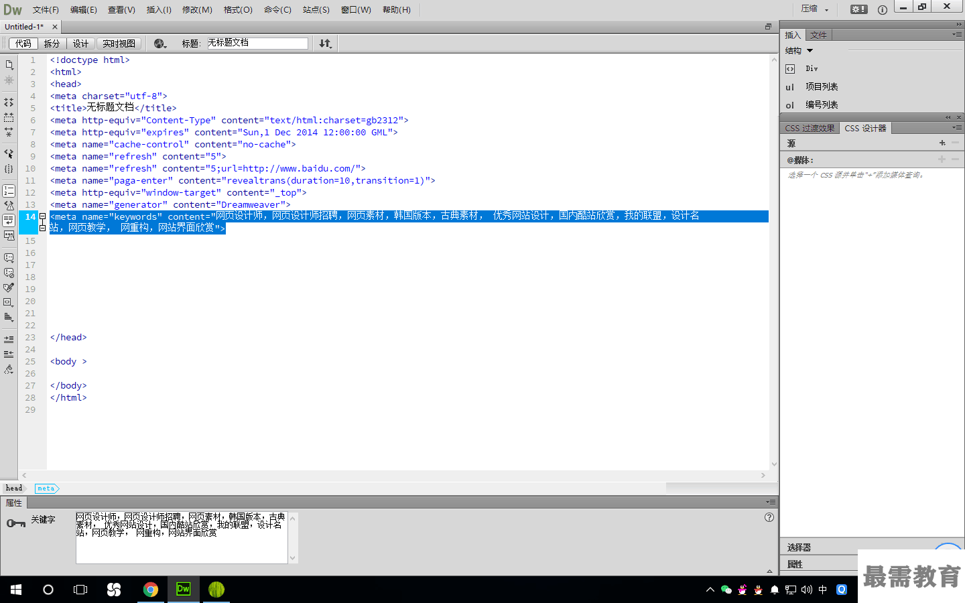Open properties panel help icon
965x603 pixels.
tap(769, 517)
